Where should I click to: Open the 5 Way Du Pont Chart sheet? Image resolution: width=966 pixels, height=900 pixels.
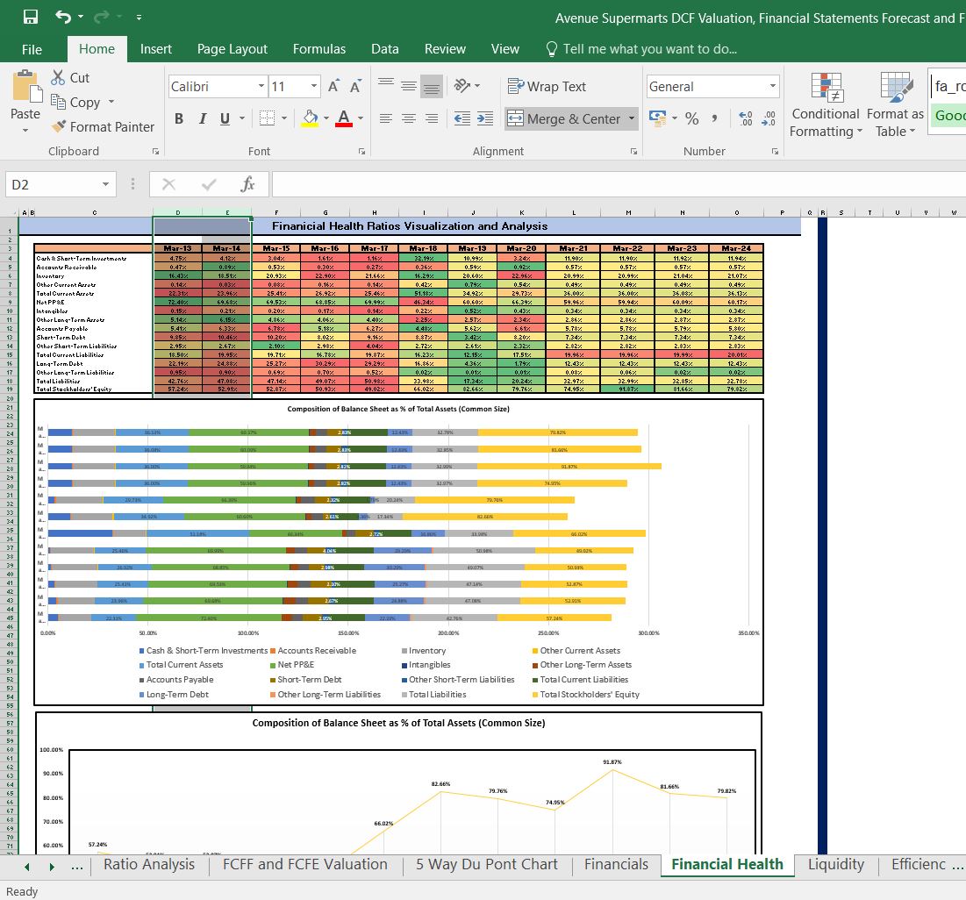click(487, 864)
